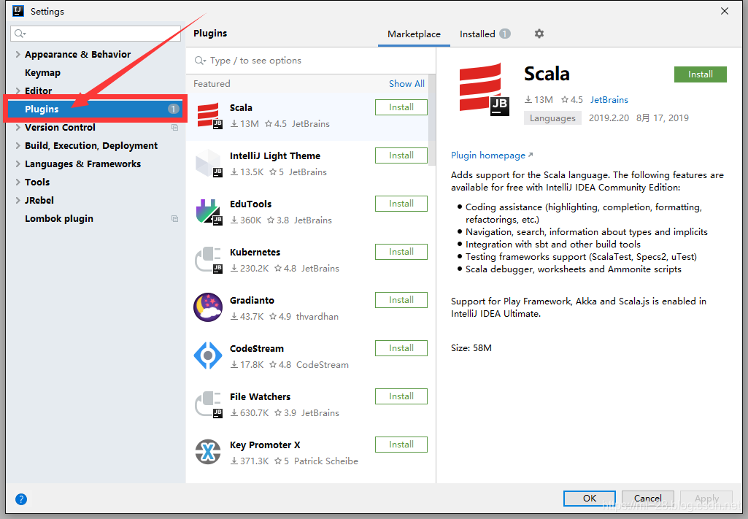Screen dimensions: 748x519
Task: Confirm settings with the OK button
Action: (x=590, y=498)
